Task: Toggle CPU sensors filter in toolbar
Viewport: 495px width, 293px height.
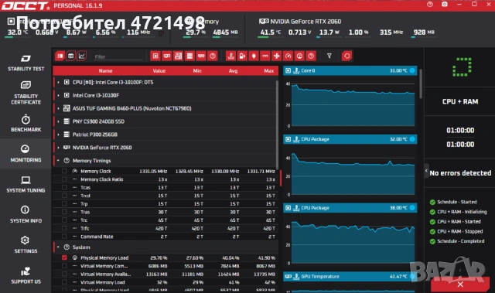Action: click(155, 56)
